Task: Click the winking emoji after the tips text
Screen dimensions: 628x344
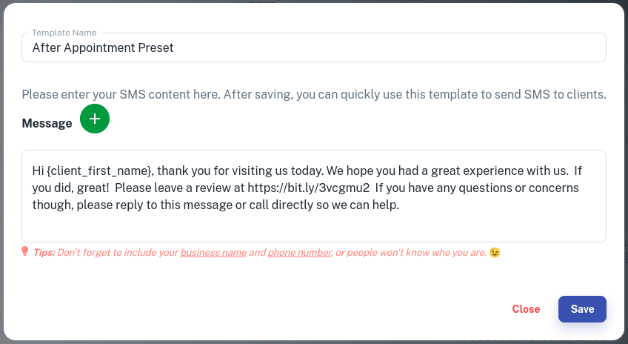Action: pyautogui.click(x=495, y=252)
